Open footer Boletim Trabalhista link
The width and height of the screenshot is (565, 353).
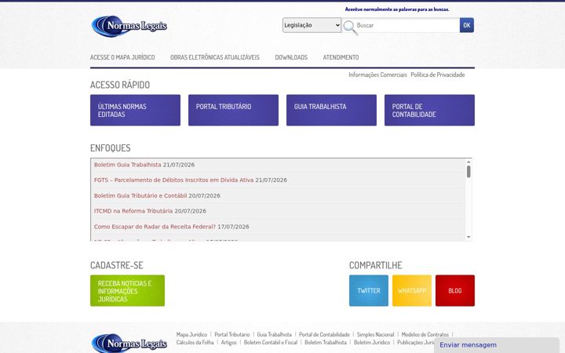tap(326, 343)
